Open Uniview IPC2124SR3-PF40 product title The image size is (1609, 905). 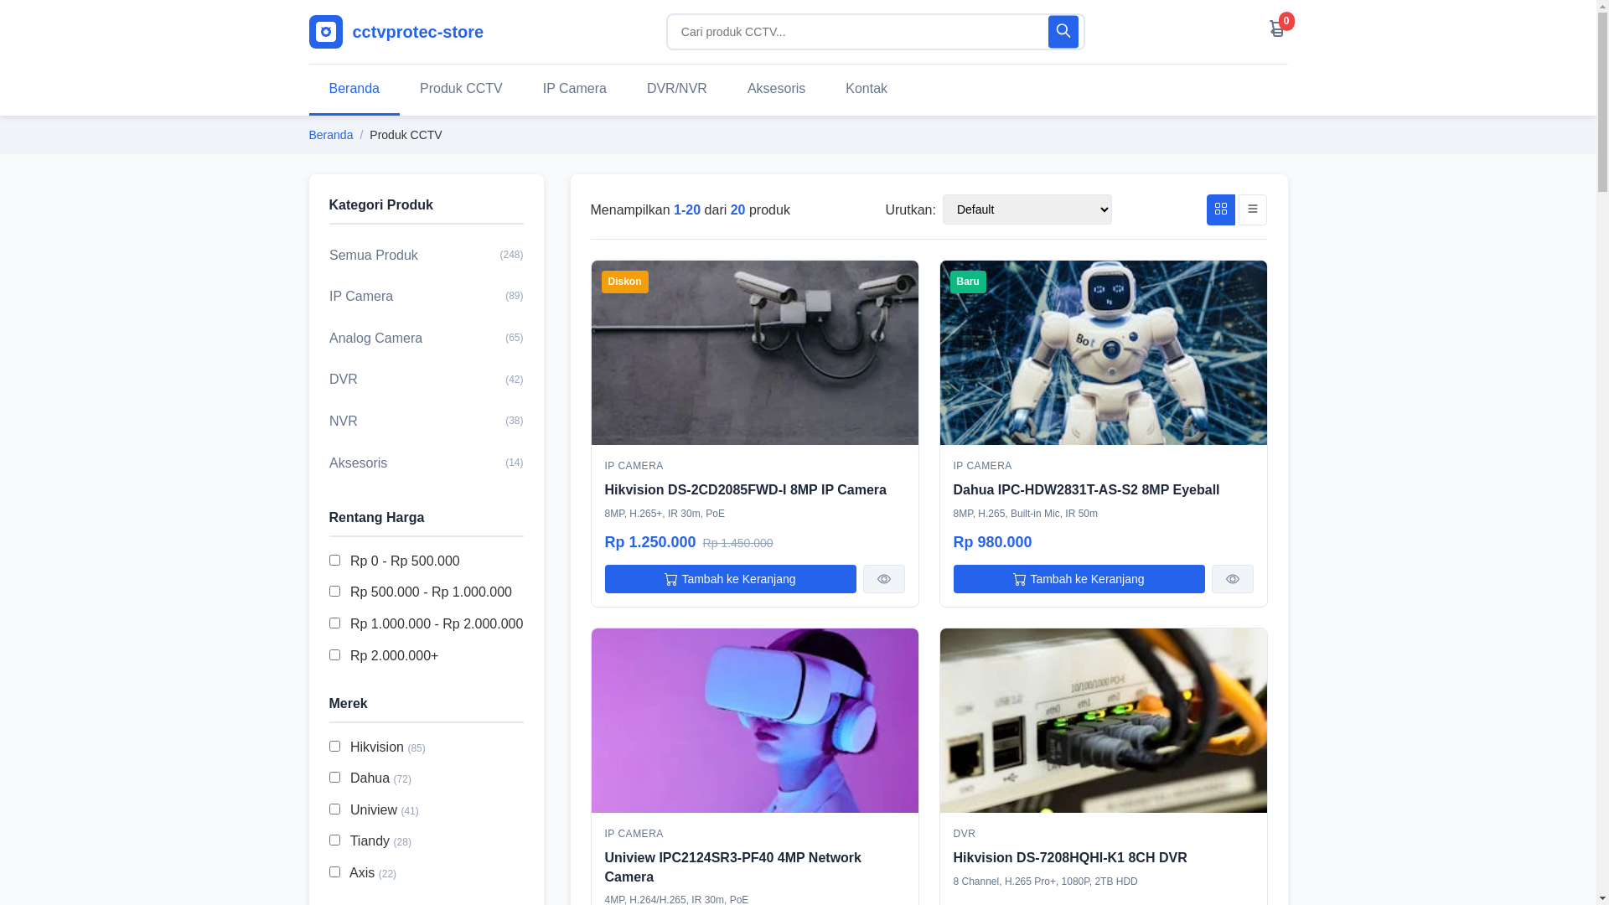point(732,867)
